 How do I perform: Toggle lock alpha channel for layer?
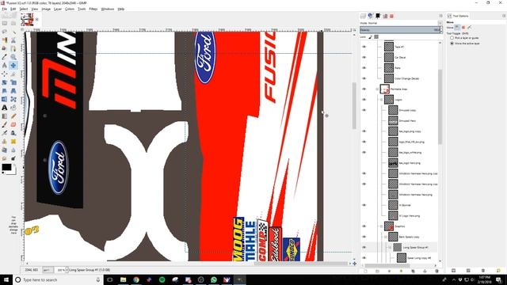coord(376,37)
